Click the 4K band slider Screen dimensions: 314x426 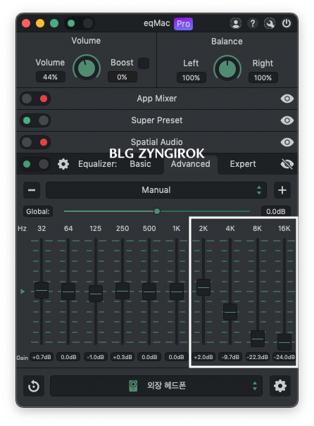[230, 312]
